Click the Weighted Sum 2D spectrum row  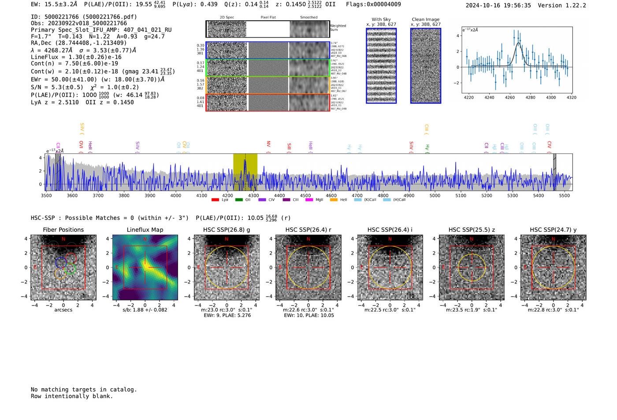click(x=268, y=29)
